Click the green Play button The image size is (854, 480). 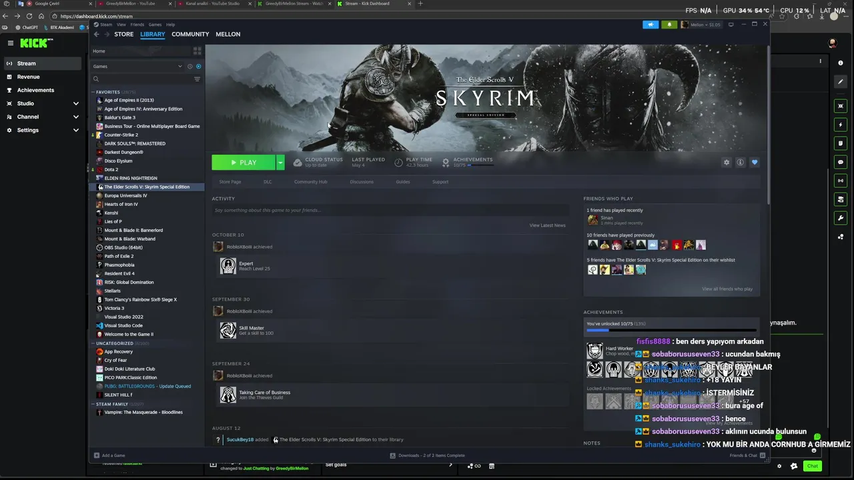click(244, 162)
